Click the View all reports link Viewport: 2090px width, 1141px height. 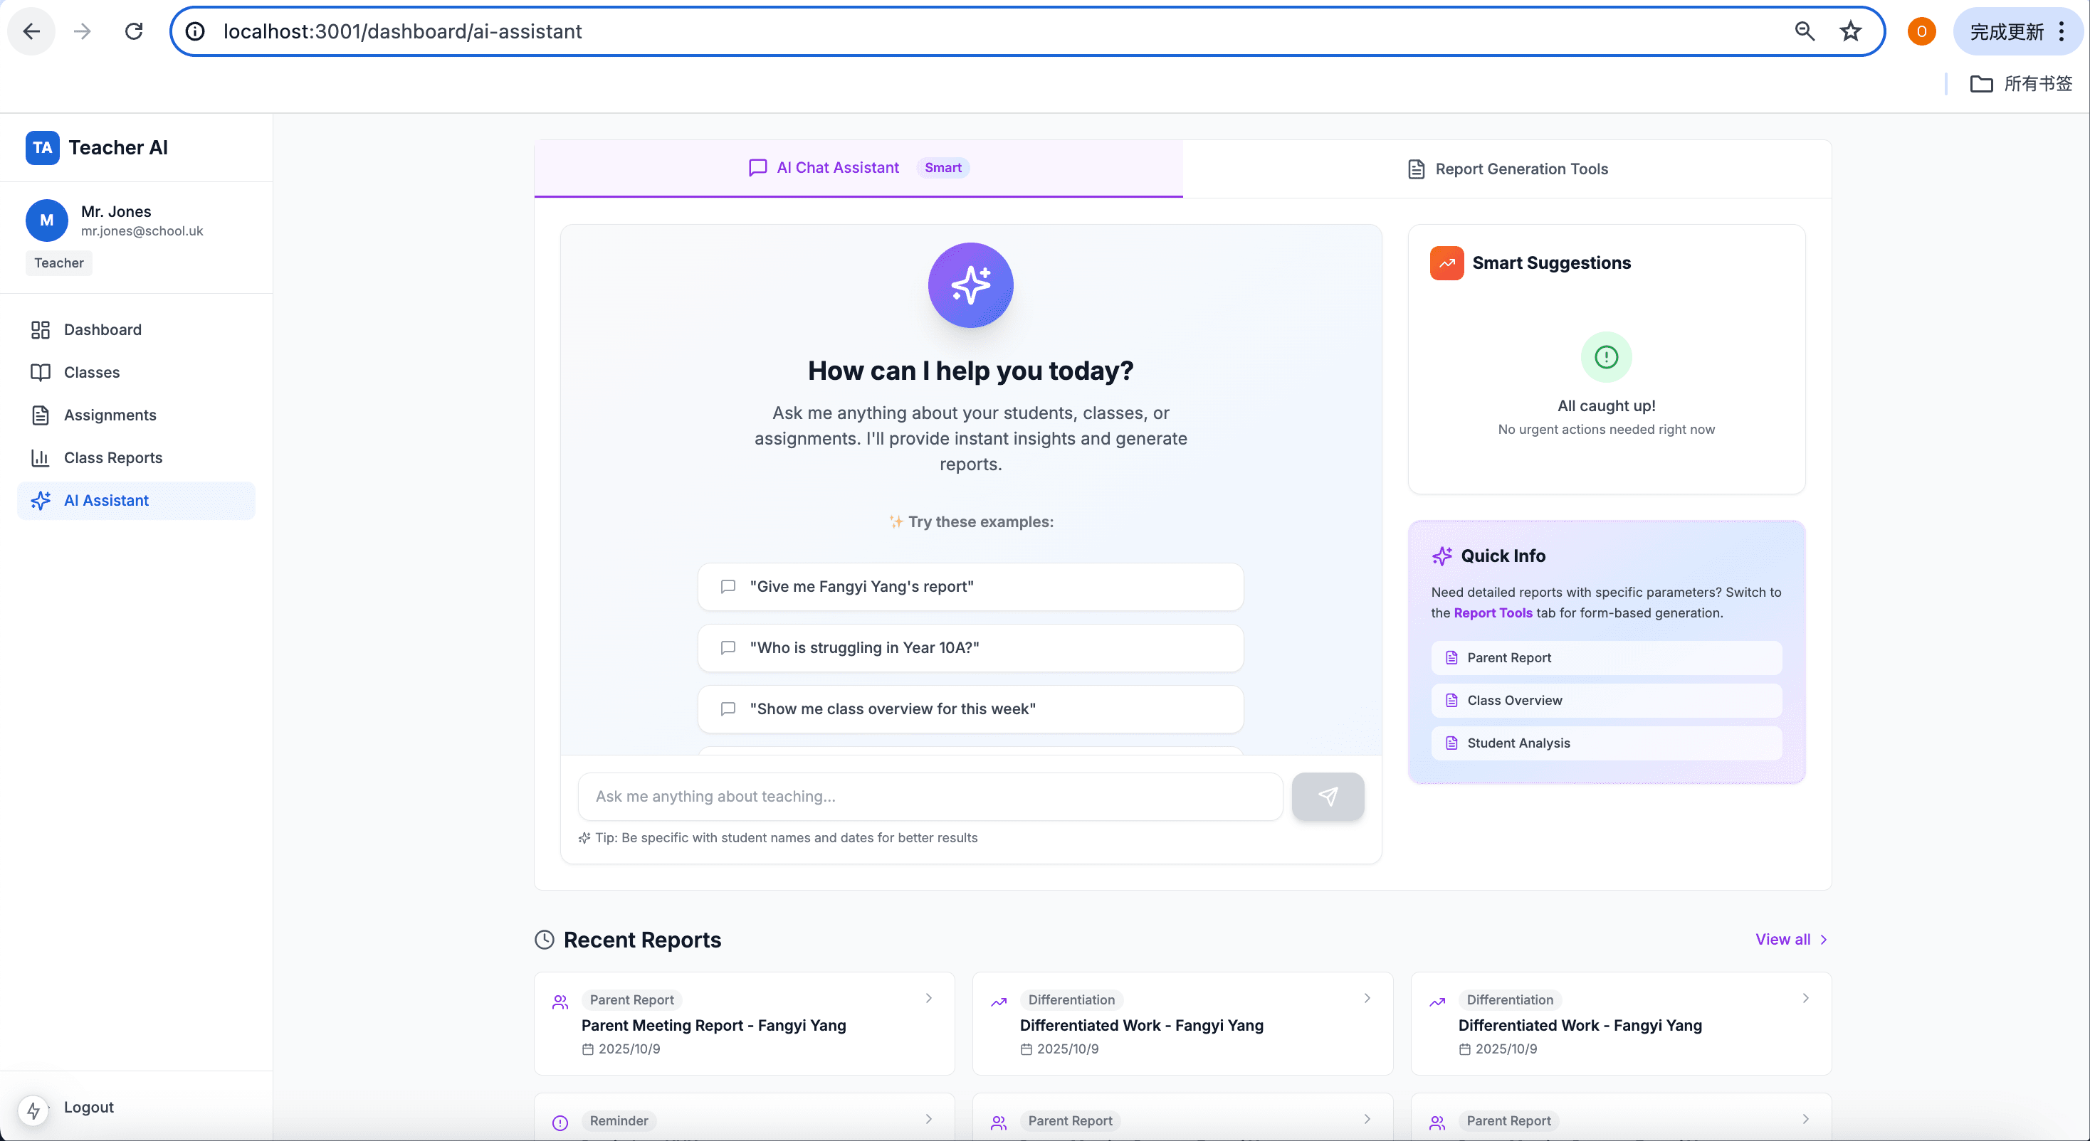(x=1789, y=939)
